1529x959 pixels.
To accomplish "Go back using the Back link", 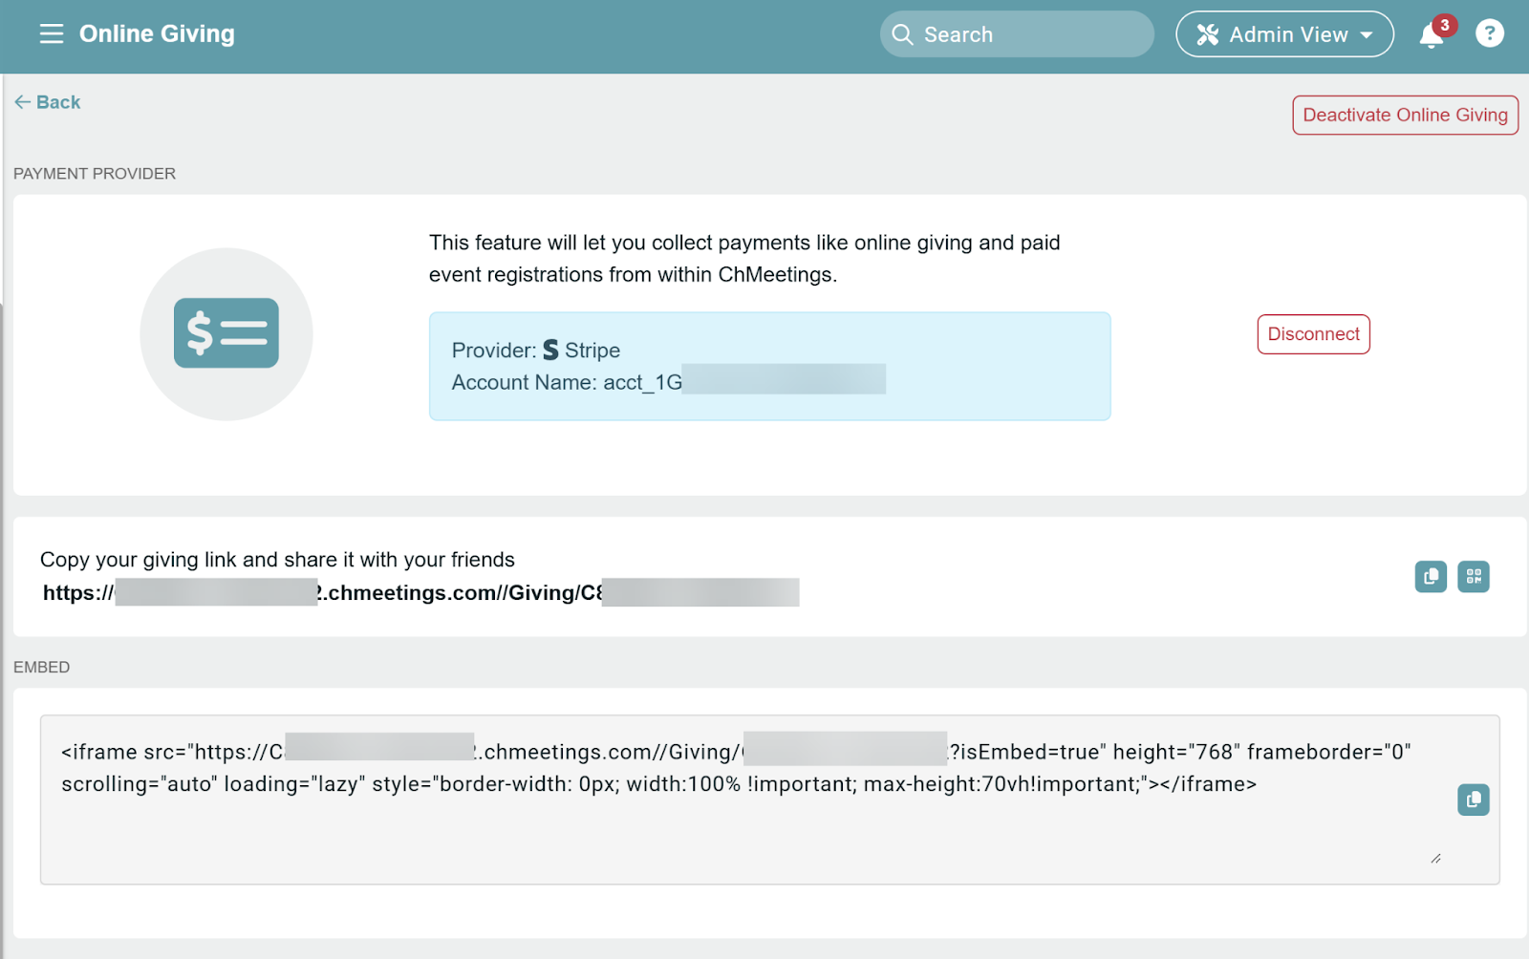I will (x=48, y=102).
